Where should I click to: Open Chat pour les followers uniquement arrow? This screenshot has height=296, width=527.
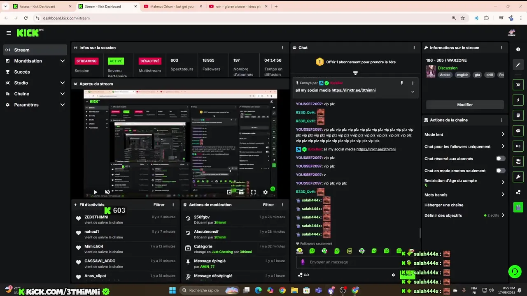(503, 146)
